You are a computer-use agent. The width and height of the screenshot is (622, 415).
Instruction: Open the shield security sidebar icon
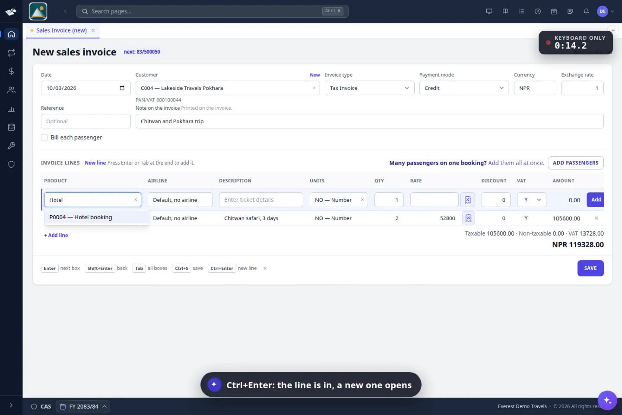click(12, 164)
